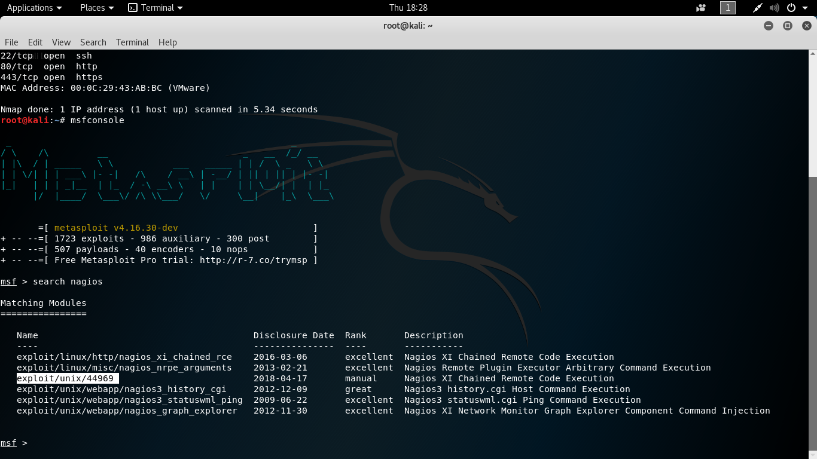817x459 pixels.
Task: Click the metasploit v4.16.30-dev version text
Action: coord(116,228)
